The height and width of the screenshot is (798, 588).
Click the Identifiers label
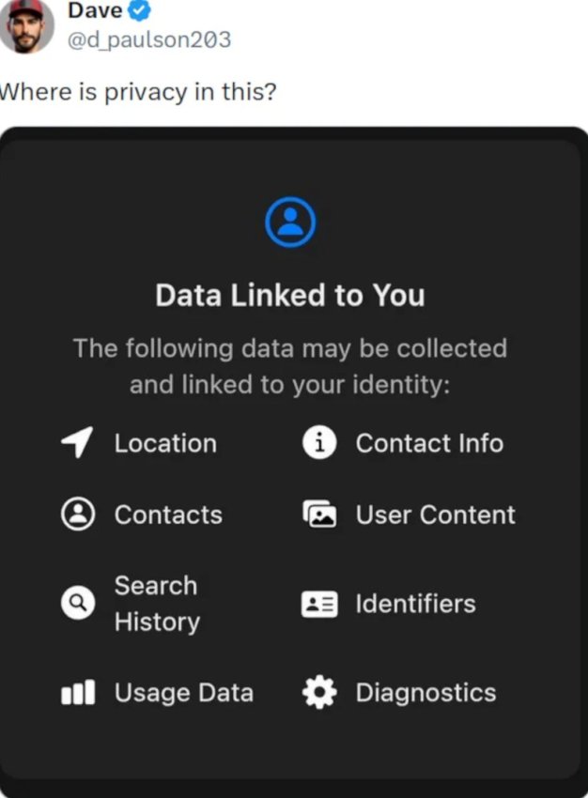(x=415, y=604)
